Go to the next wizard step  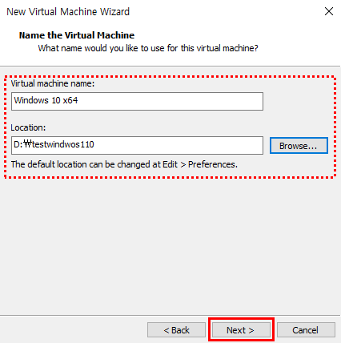click(x=241, y=330)
